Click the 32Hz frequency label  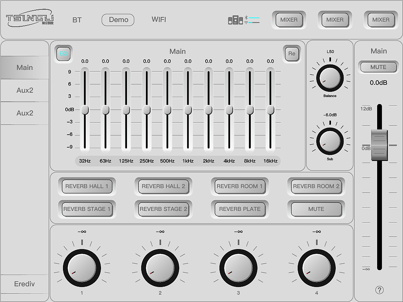click(x=85, y=161)
